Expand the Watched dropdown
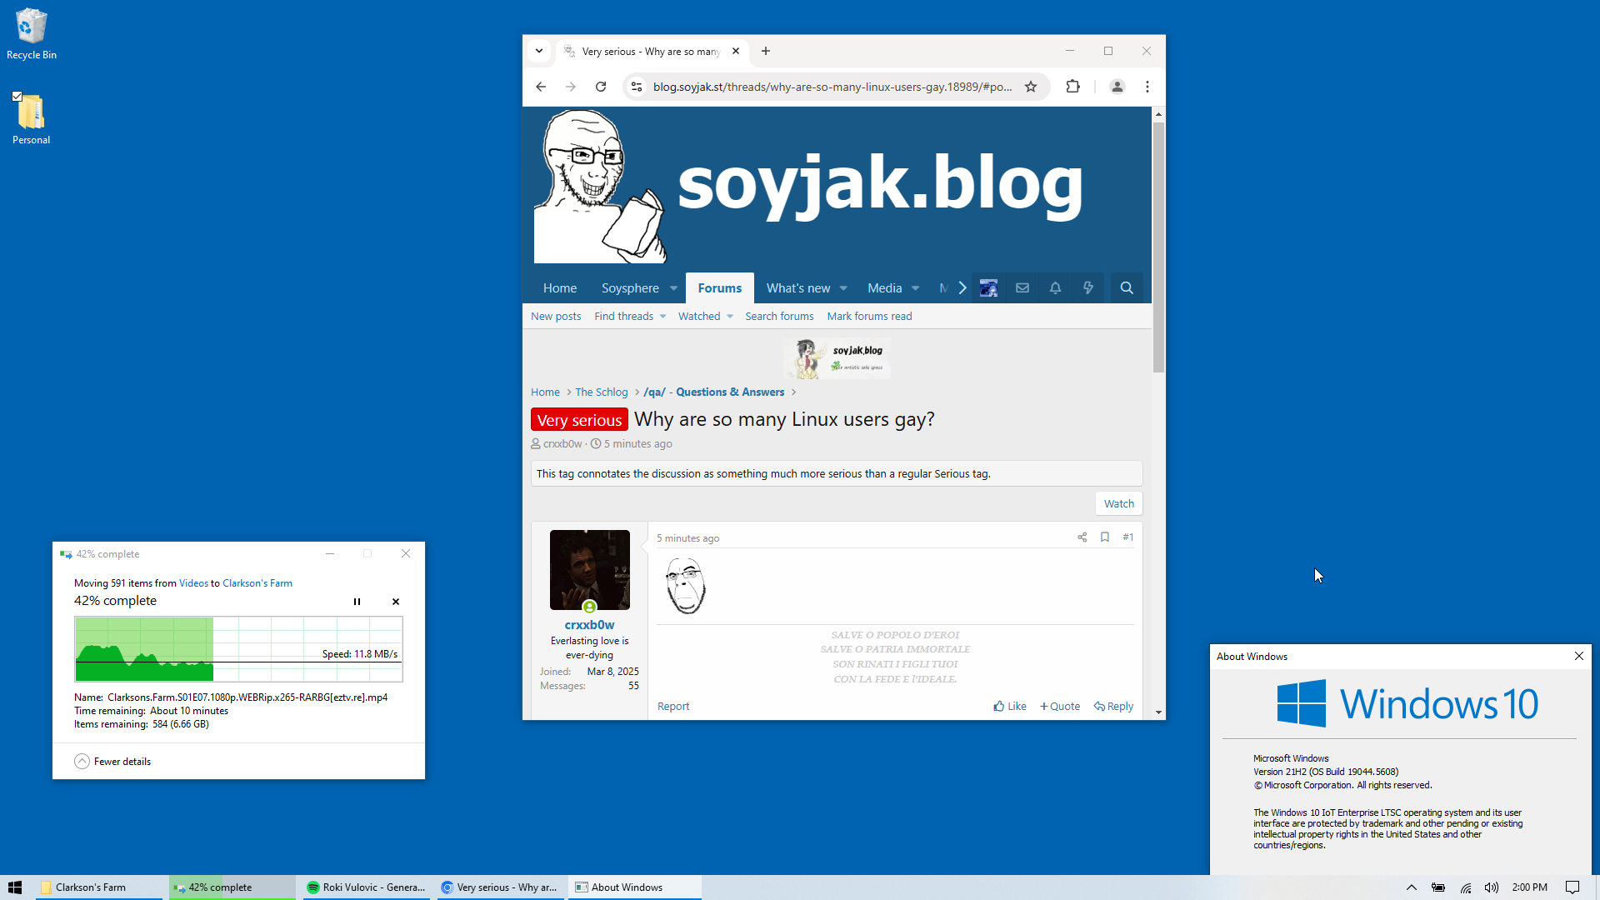This screenshot has width=1600, height=900. click(730, 317)
